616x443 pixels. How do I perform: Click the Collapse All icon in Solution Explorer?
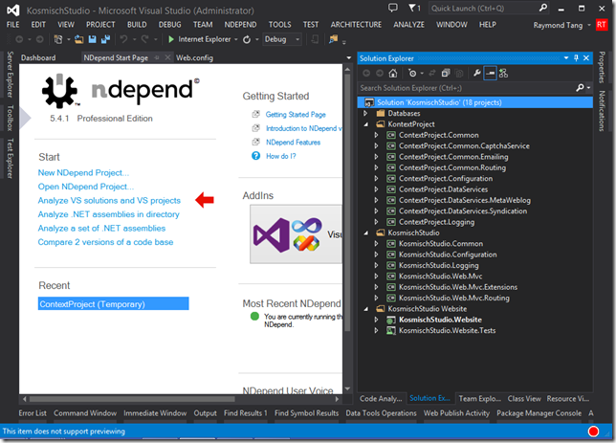(446, 73)
